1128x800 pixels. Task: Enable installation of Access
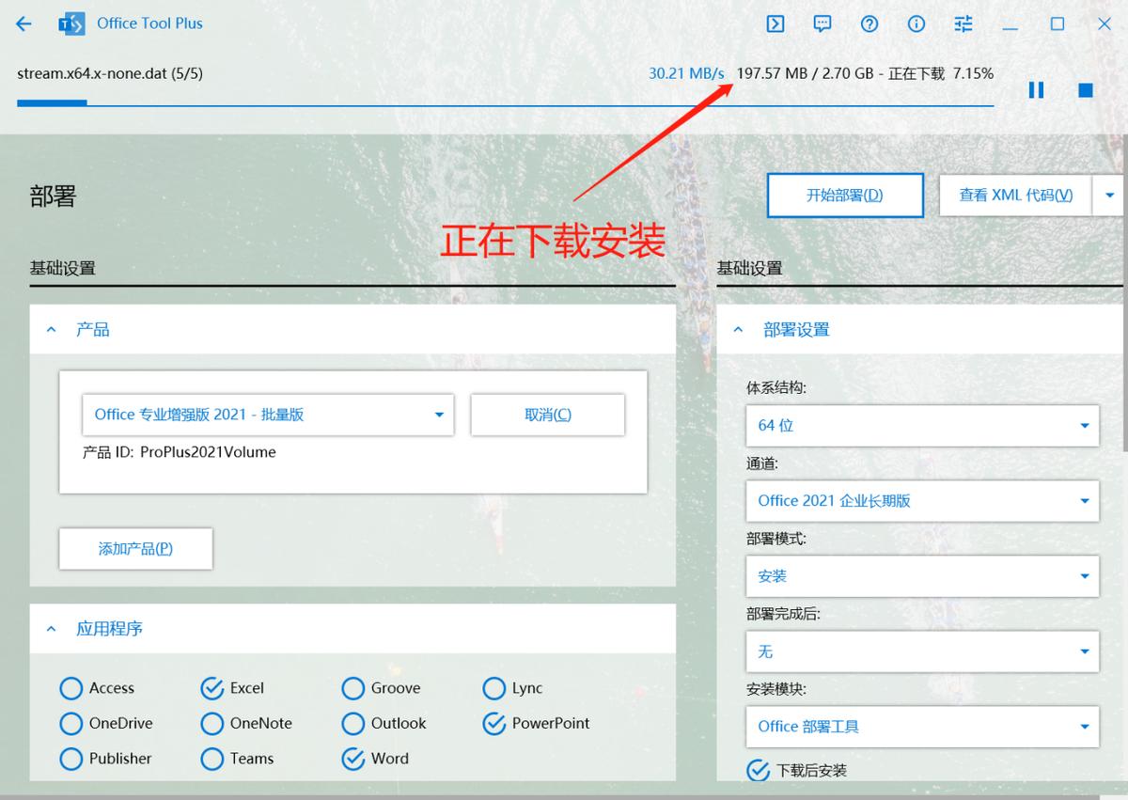[71, 688]
